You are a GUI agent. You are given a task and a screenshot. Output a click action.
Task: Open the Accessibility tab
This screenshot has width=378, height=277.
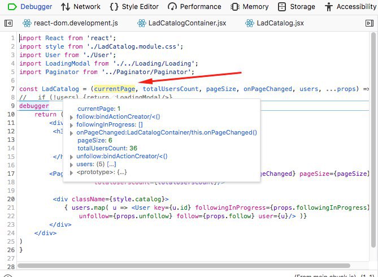[x=351, y=7]
